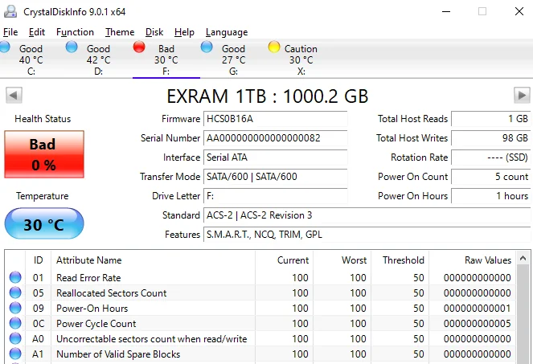Select the red Bad status orb for drive F:
533x364 pixels.
tap(139, 47)
